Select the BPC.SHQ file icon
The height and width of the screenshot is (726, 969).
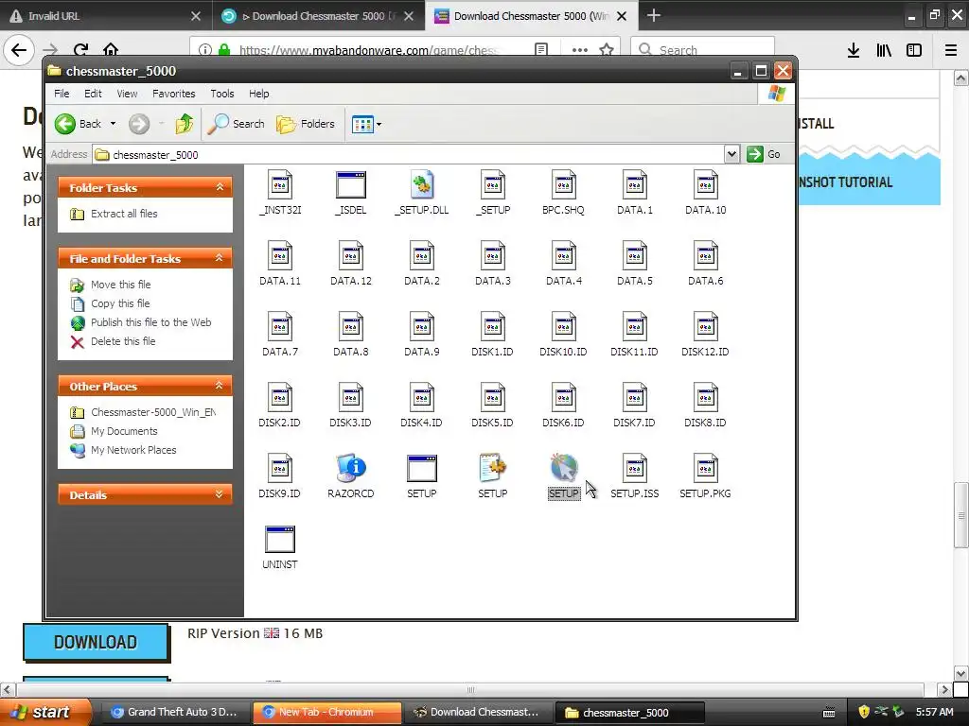(564, 184)
